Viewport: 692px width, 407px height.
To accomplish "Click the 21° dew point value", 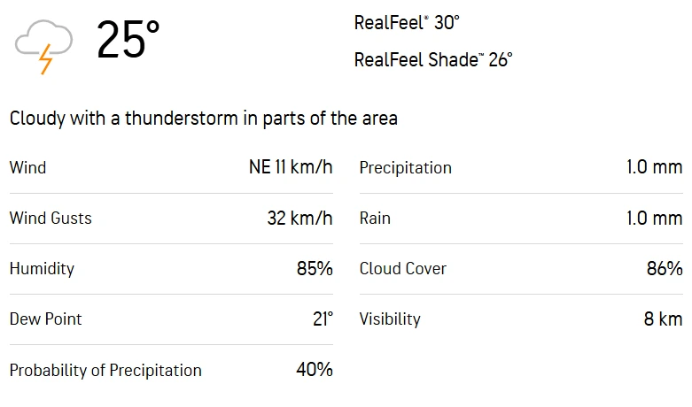I will tap(323, 319).
